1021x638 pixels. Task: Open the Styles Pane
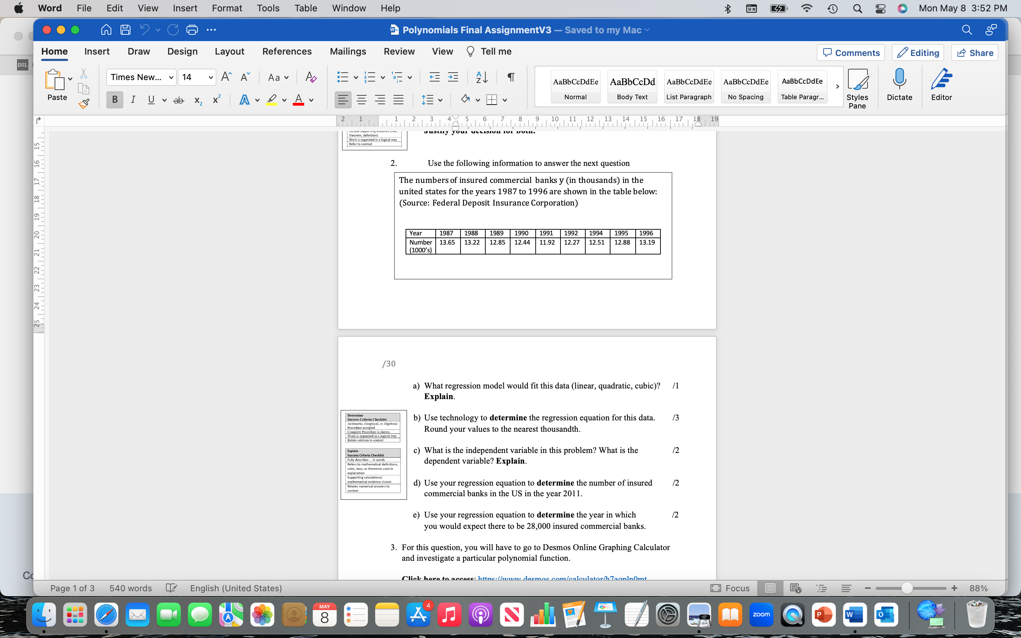pyautogui.click(x=858, y=86)
